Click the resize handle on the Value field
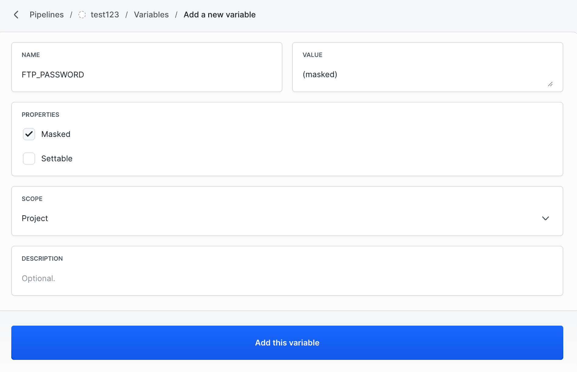Image resolution: width=577 pixels, height=372 pixels. pos(550,84)
